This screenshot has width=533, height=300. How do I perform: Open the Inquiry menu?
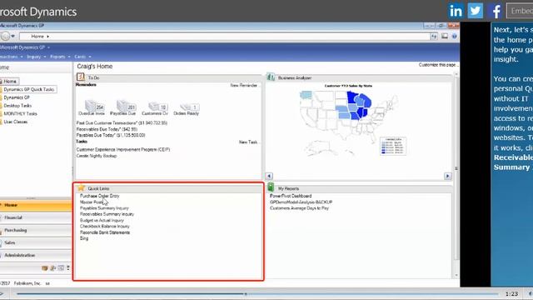pos(35,57)
